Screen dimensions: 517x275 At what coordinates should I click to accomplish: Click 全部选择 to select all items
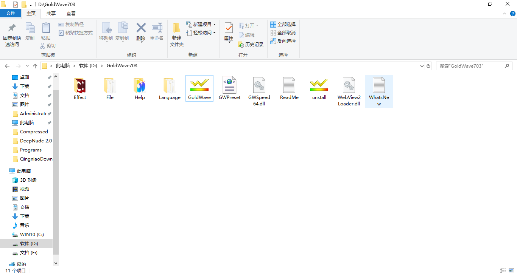pyautogui.click(x=283, y=24)
